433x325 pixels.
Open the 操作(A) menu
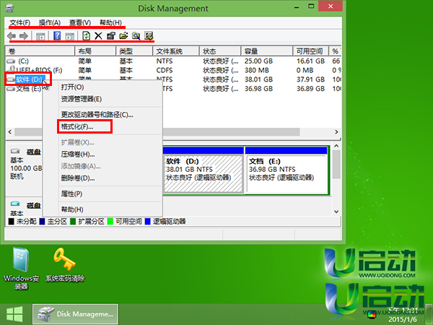point(49,22)
